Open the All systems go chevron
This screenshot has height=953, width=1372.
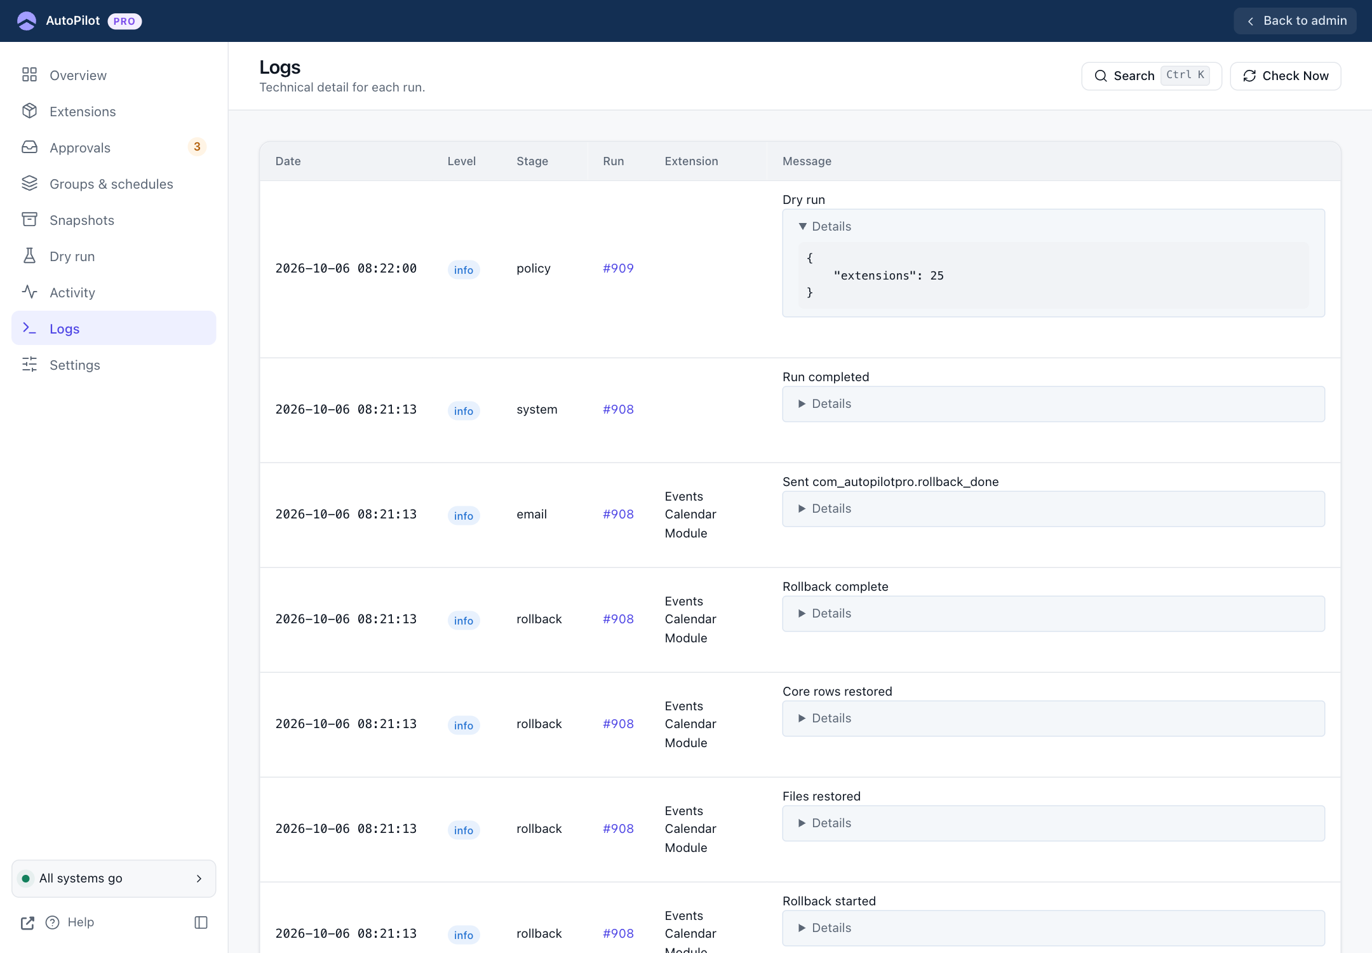(199, 879)
